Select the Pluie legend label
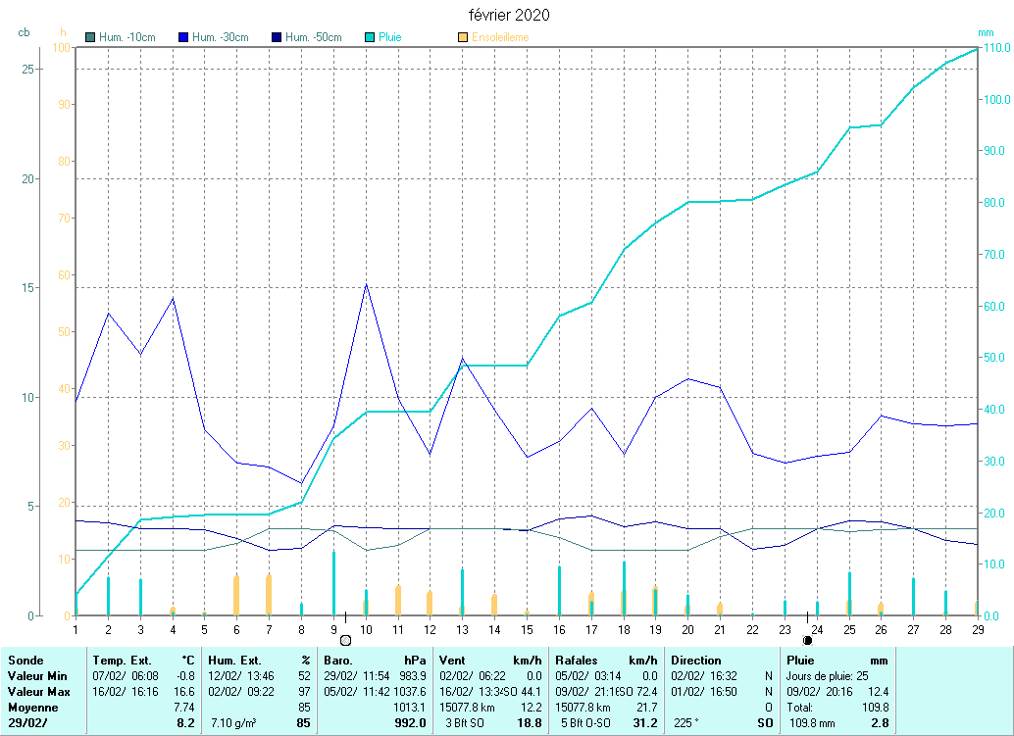This screenshot has height=736, width=1014. (390, 37)
